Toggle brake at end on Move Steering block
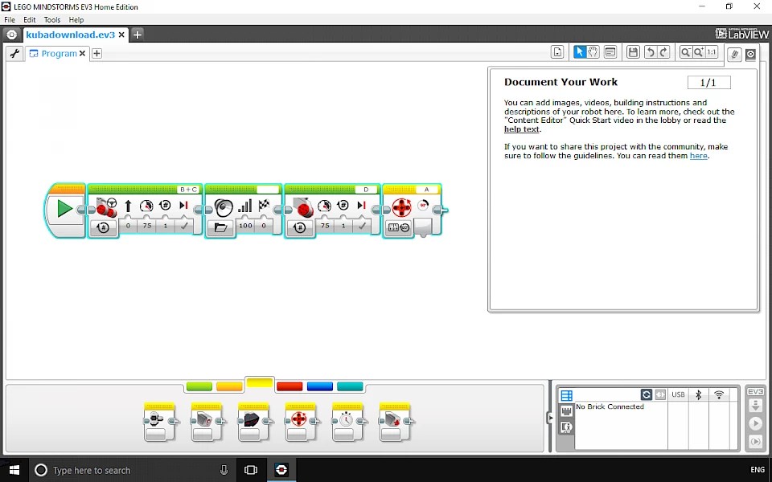Viewport: 772px width, 482px height. [184, 226]
